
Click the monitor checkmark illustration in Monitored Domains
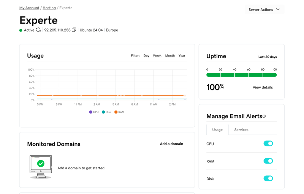(x=41, y=166)
